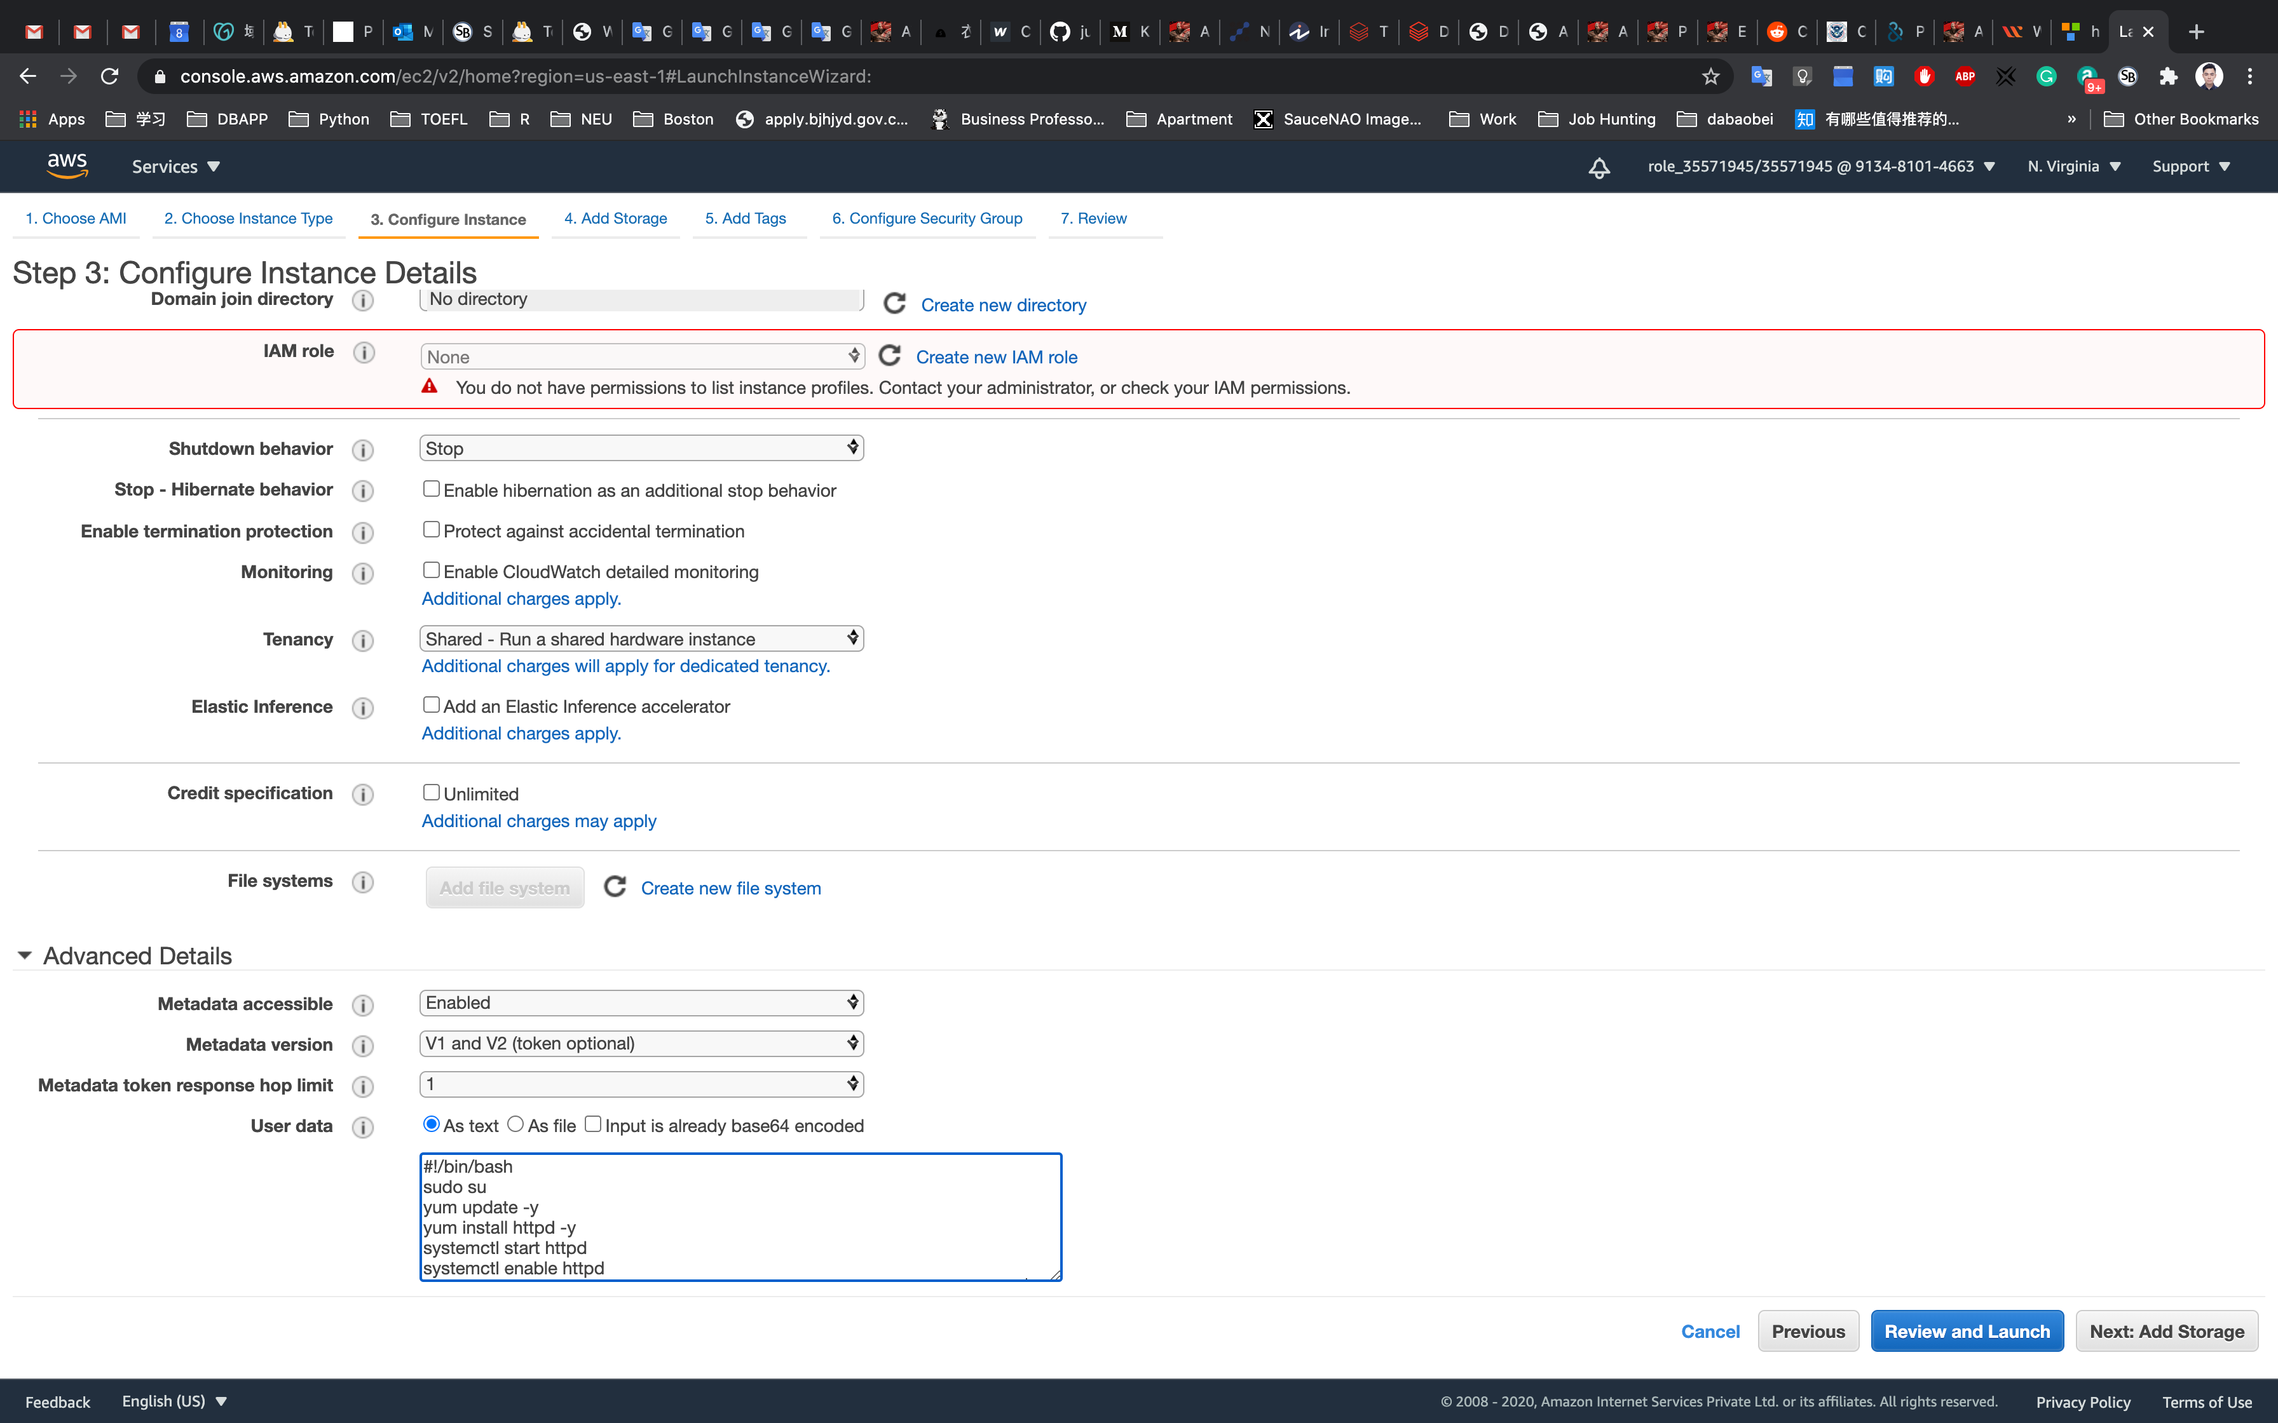Go to the 4. Add Storage tab

(616, 219)
